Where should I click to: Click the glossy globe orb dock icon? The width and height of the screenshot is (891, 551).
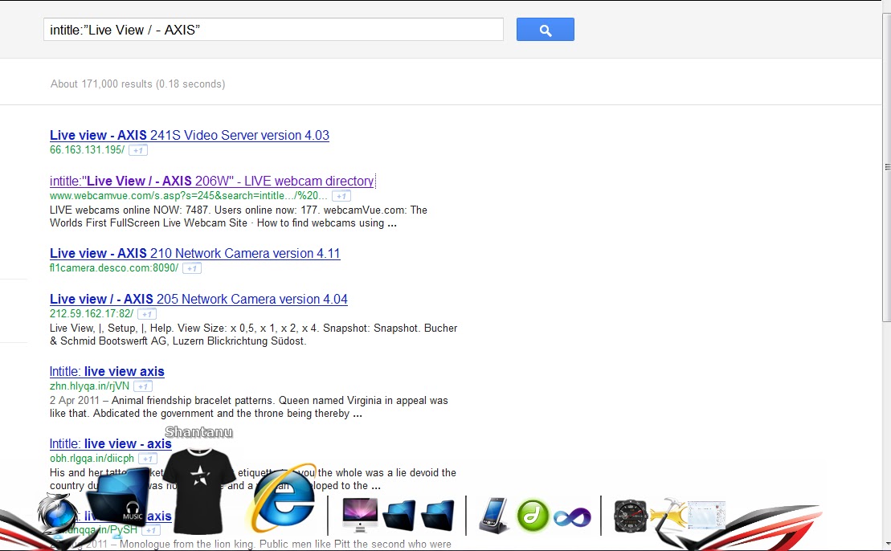pos(57,513)
